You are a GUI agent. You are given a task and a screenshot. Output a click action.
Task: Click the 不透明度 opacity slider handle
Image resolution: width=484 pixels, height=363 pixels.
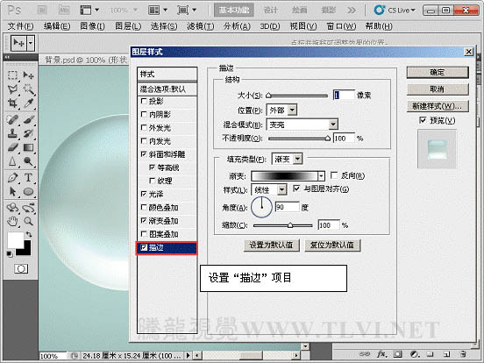(328, 139)
